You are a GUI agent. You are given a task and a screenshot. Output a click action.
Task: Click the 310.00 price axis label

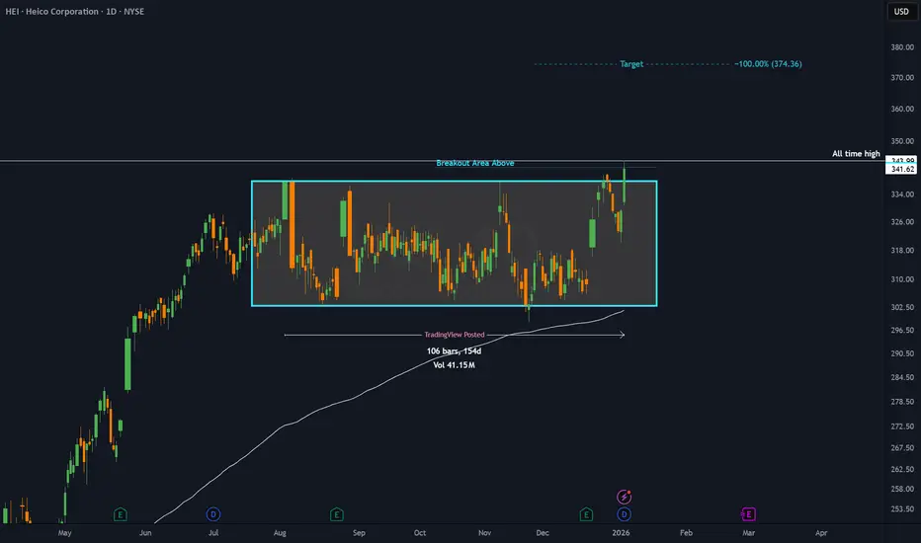point(902,279)
